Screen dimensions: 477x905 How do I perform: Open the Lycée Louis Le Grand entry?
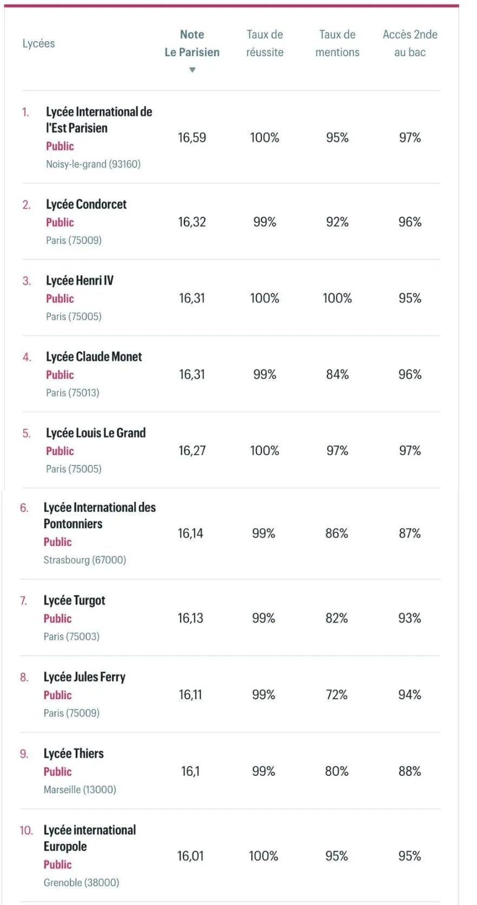(x=96, y=433)
